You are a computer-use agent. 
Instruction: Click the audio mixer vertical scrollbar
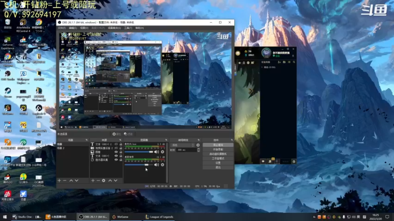click(x=167, y=163)
